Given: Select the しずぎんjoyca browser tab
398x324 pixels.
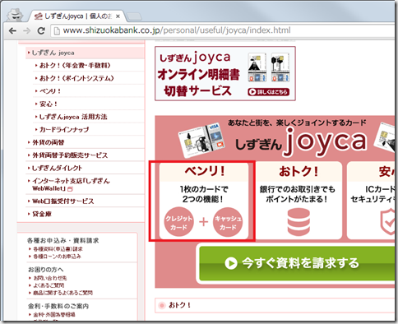Looking at the screenshot, I should (x=77, y=16).
